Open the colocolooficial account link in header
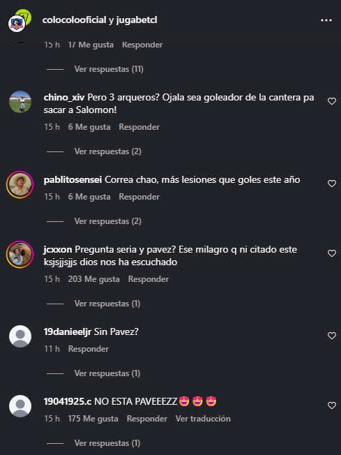 pos(74,20)
